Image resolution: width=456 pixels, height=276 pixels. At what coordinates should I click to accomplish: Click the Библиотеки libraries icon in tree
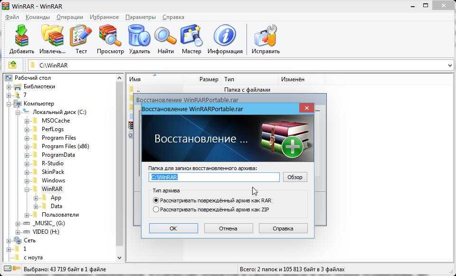(x=18, y=86)
